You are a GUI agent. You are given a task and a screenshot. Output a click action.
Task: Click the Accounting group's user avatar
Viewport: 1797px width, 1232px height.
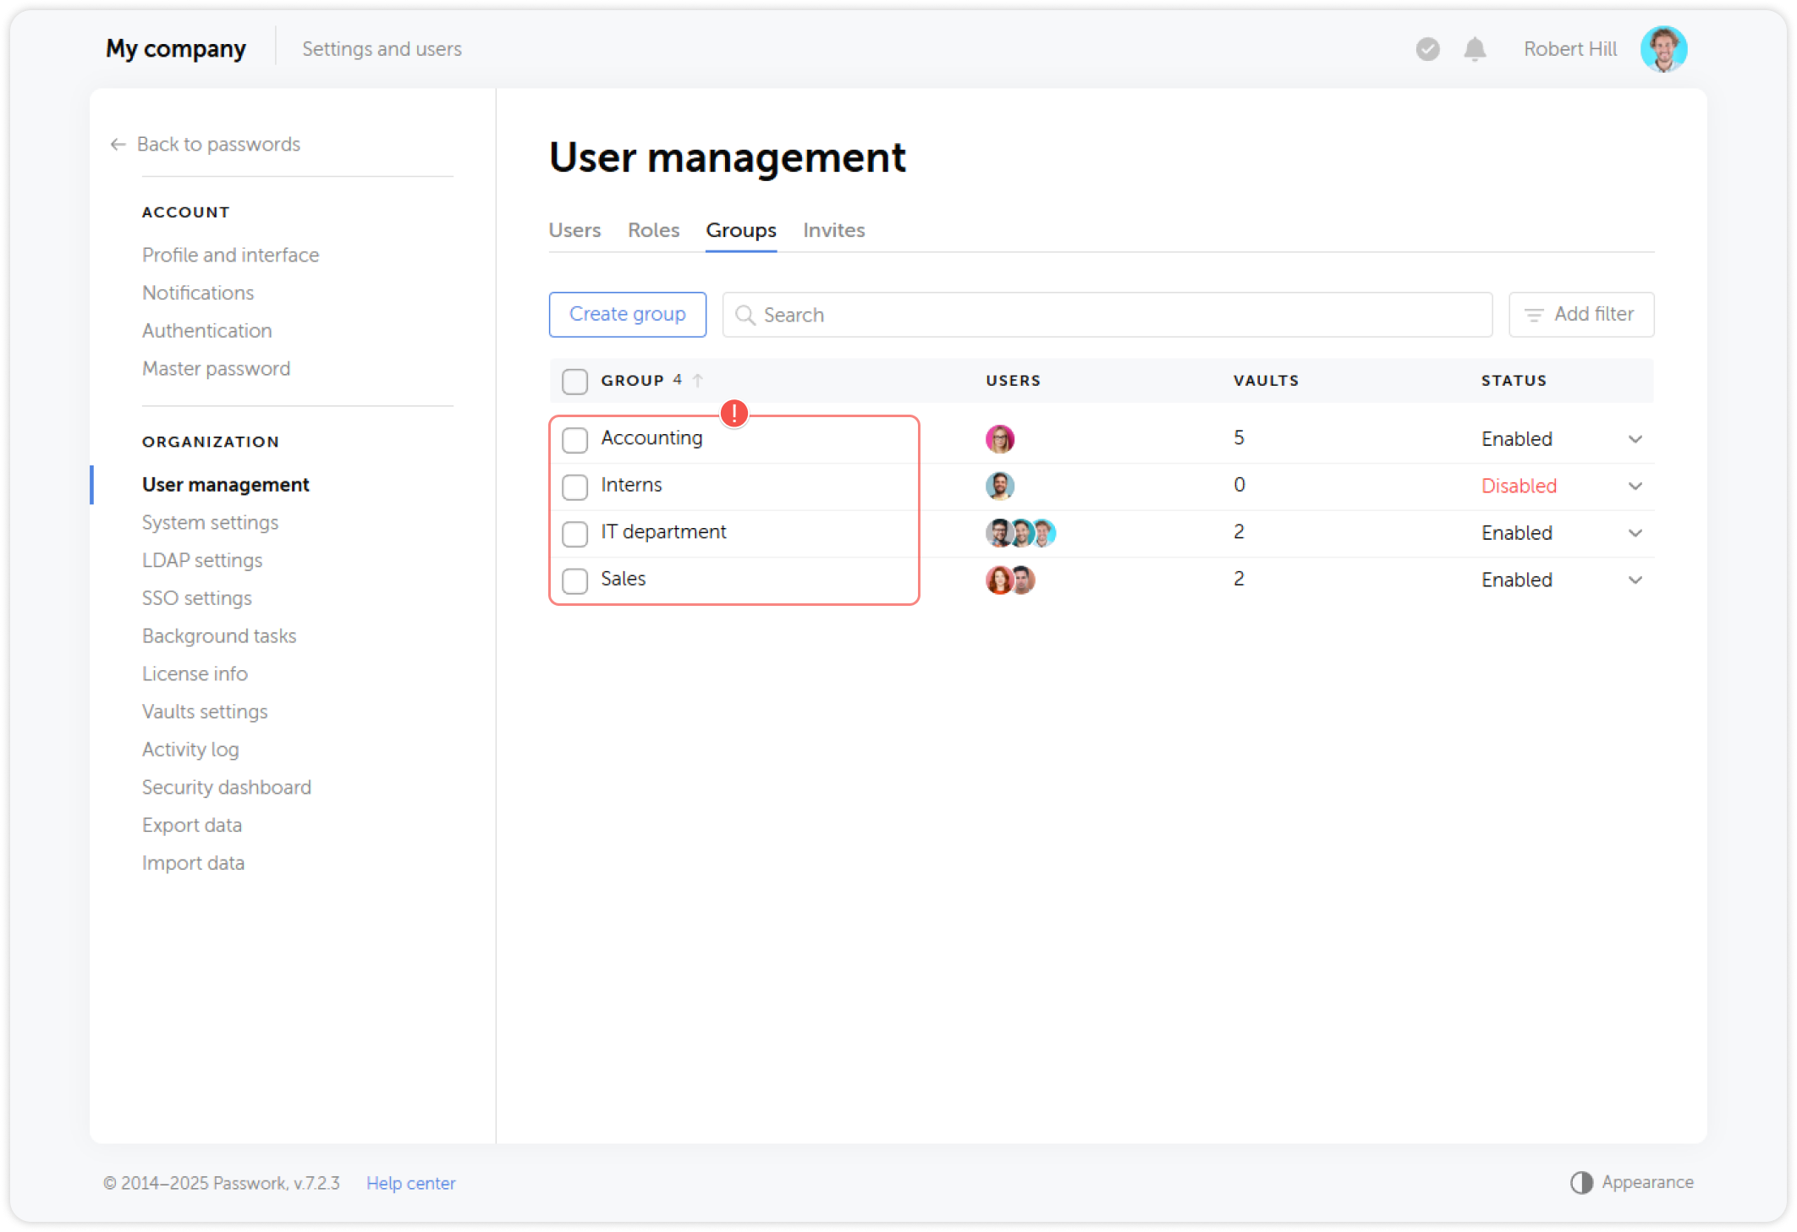pyautogui.click(x=1001, y=438)
